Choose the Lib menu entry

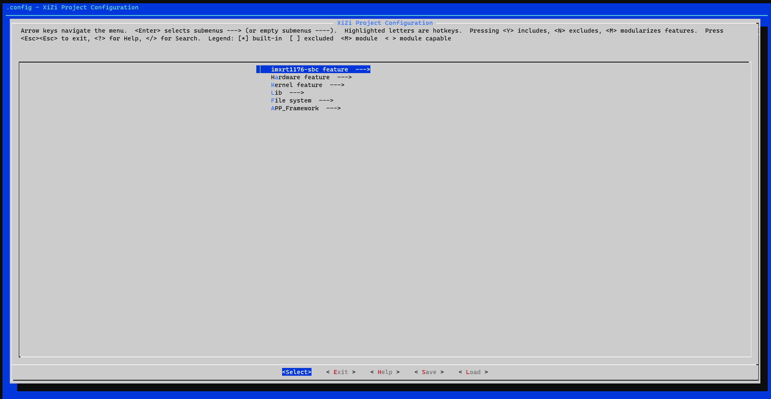coord(276,93)
